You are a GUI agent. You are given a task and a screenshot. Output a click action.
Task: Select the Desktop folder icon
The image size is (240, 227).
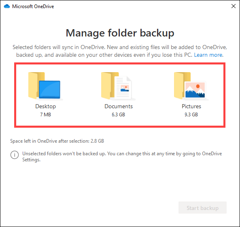45,86
